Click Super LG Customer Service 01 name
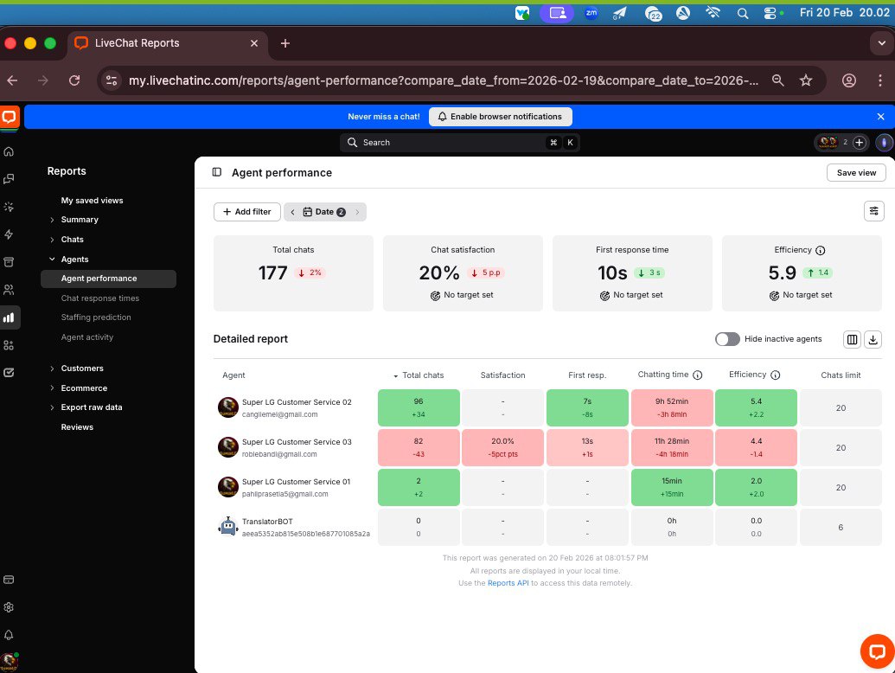The image size is (895, 673). click(296, 482)
